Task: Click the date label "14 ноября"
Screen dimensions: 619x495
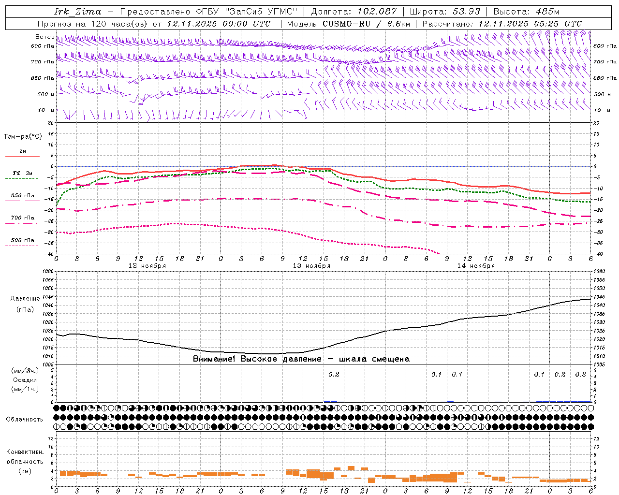Action: (x=476, y=266)
